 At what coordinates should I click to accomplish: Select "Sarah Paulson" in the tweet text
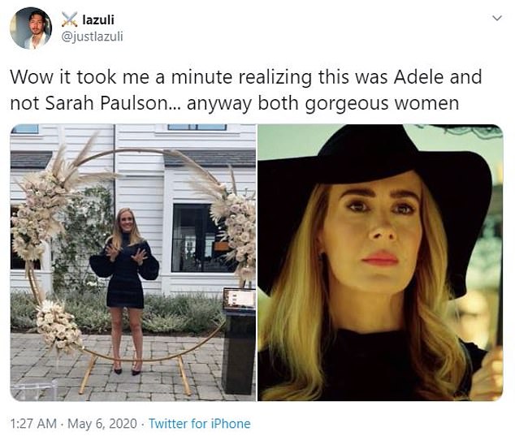(x=106, y=103)
